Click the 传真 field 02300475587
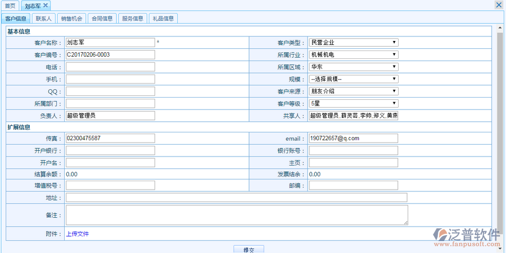506x253 pixels. [x=110, y=139]
